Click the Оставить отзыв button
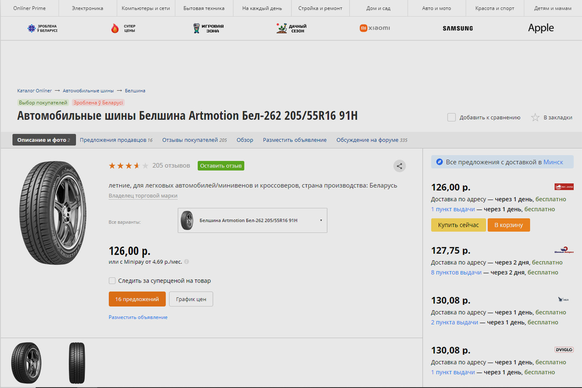The height and width of the screenshot is (388, 582). point(221,166)
